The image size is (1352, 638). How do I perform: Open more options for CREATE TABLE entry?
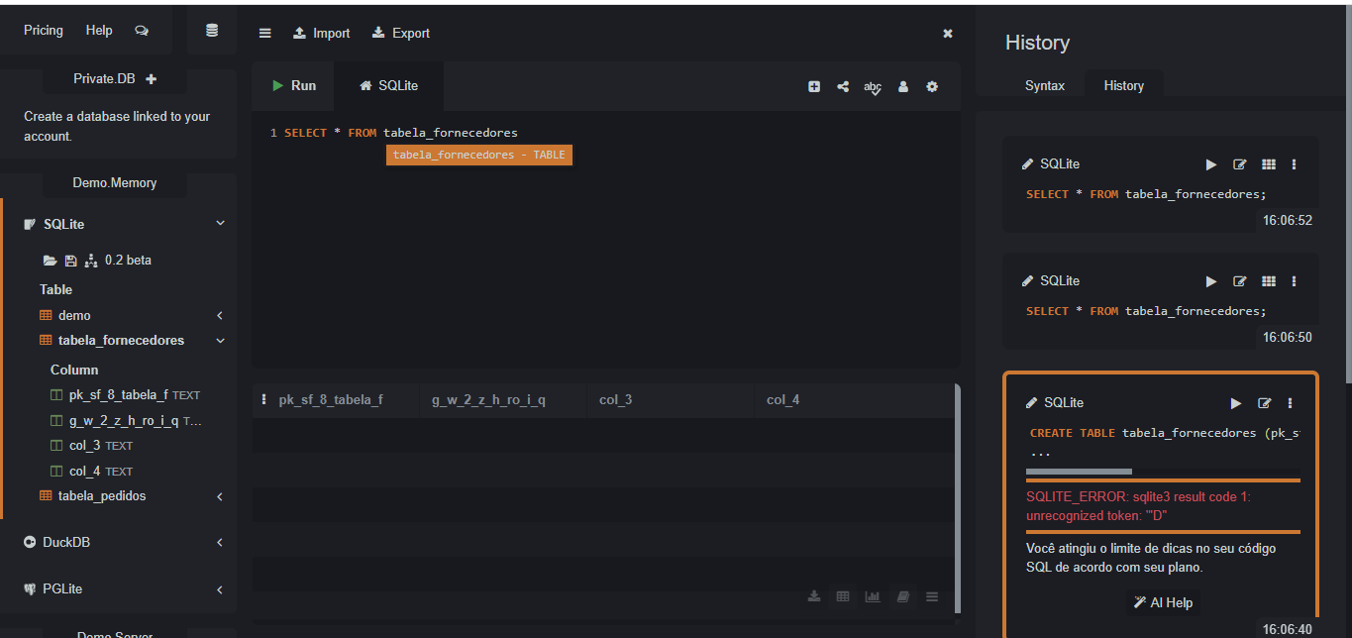[x=1290, y=403]
